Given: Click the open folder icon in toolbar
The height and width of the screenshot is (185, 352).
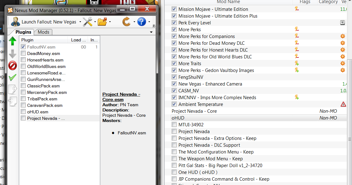Looking at the screenshot, I should pos(102,22).
